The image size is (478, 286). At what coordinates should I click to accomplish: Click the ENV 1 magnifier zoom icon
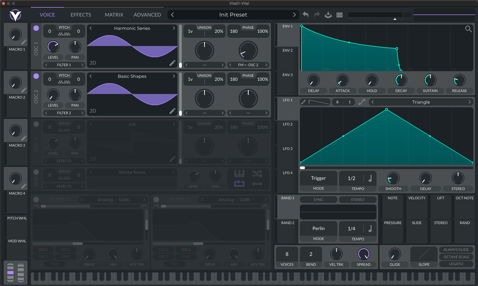(x=468, y=29)
